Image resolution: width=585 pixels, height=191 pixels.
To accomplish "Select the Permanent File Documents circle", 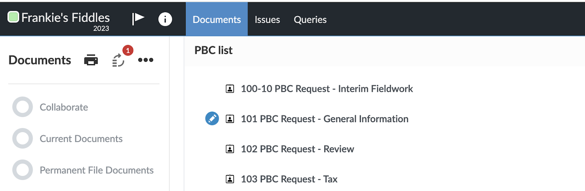I will coord(23,170).
